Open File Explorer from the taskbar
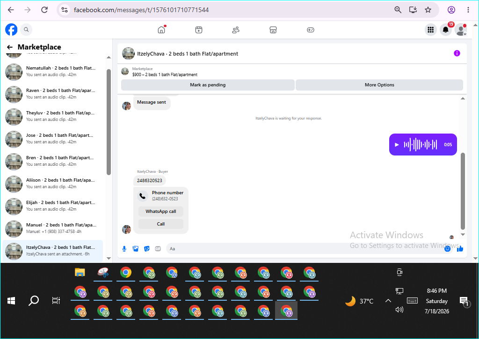Image resolution: width=479 pixels, height=339 pixels. (x=80, y=272)
